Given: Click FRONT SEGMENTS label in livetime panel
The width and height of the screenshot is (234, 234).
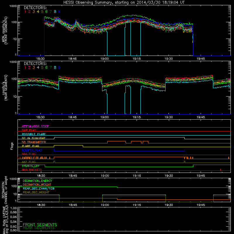Looking at the screenshot, I should (40, 225).
